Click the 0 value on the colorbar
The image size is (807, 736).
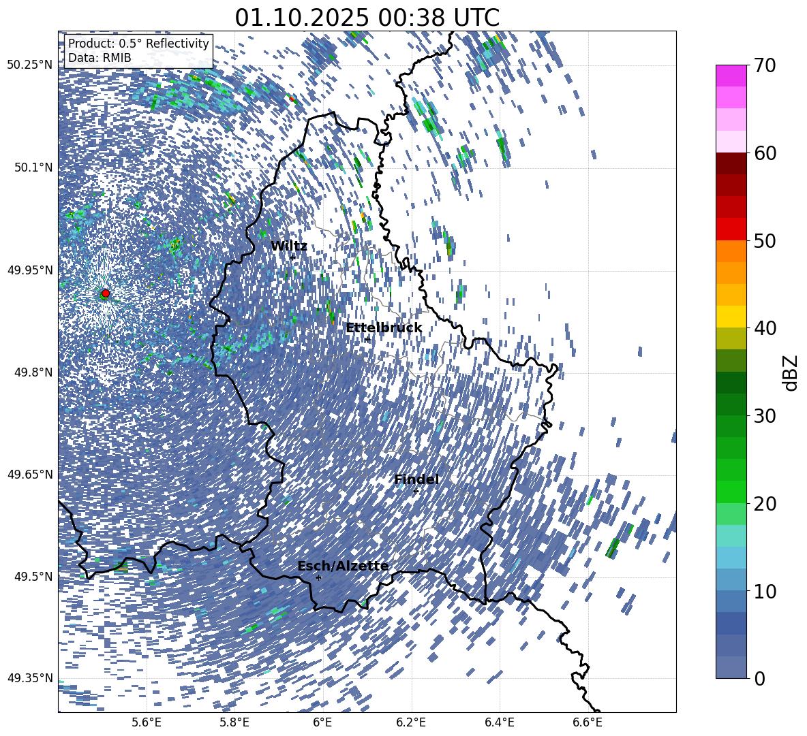pyautogui.click(x=759, y=678)
